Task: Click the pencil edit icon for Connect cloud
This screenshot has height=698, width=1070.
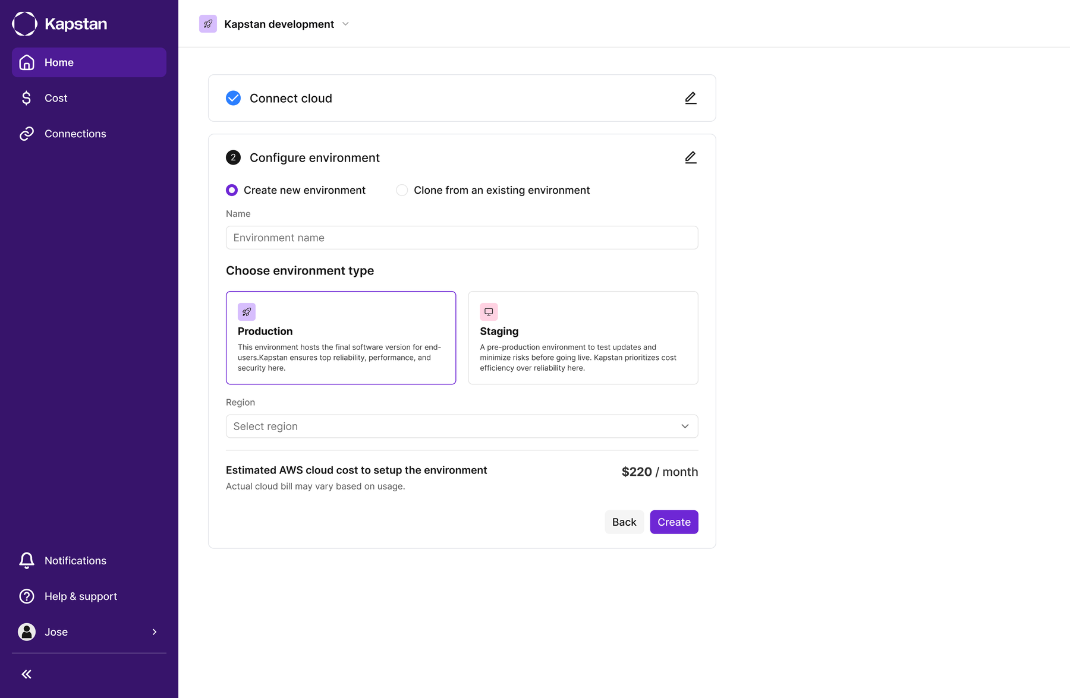Action: pos(690,98)
